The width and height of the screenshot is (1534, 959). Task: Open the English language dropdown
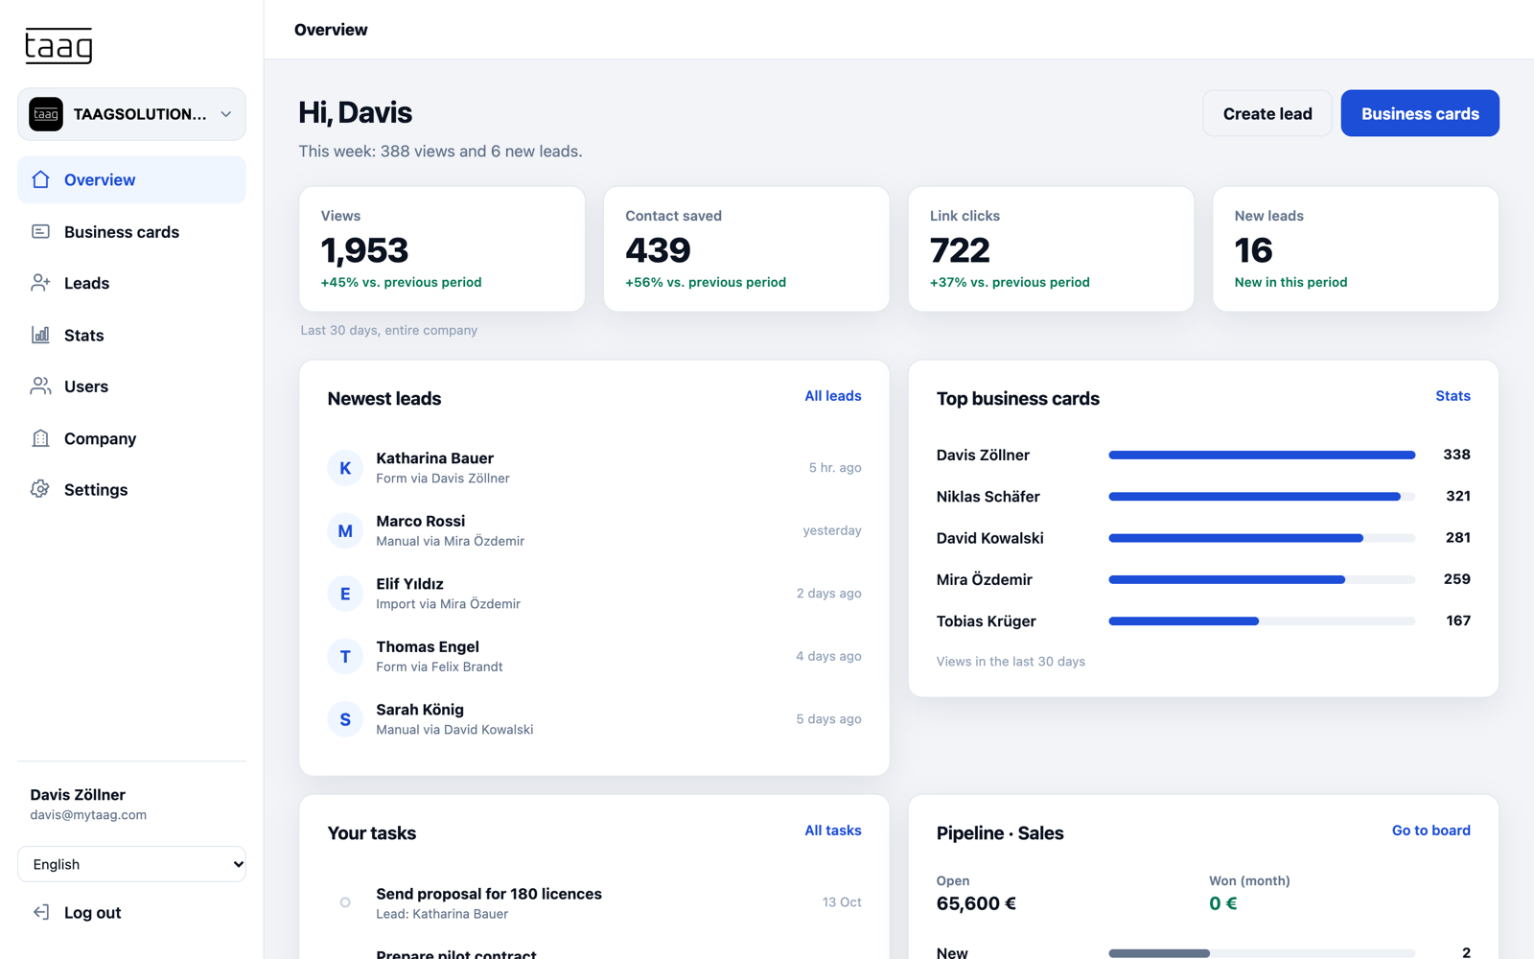tap(131, 864)
